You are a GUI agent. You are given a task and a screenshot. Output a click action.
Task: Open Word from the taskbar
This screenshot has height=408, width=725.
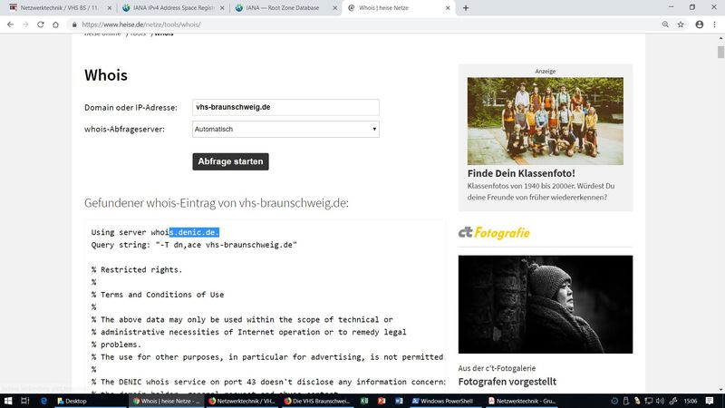399,401
